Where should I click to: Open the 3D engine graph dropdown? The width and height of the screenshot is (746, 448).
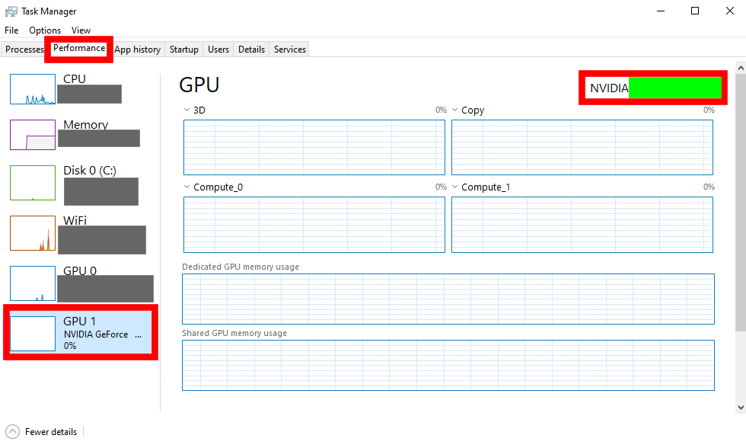tap(186, 110)
